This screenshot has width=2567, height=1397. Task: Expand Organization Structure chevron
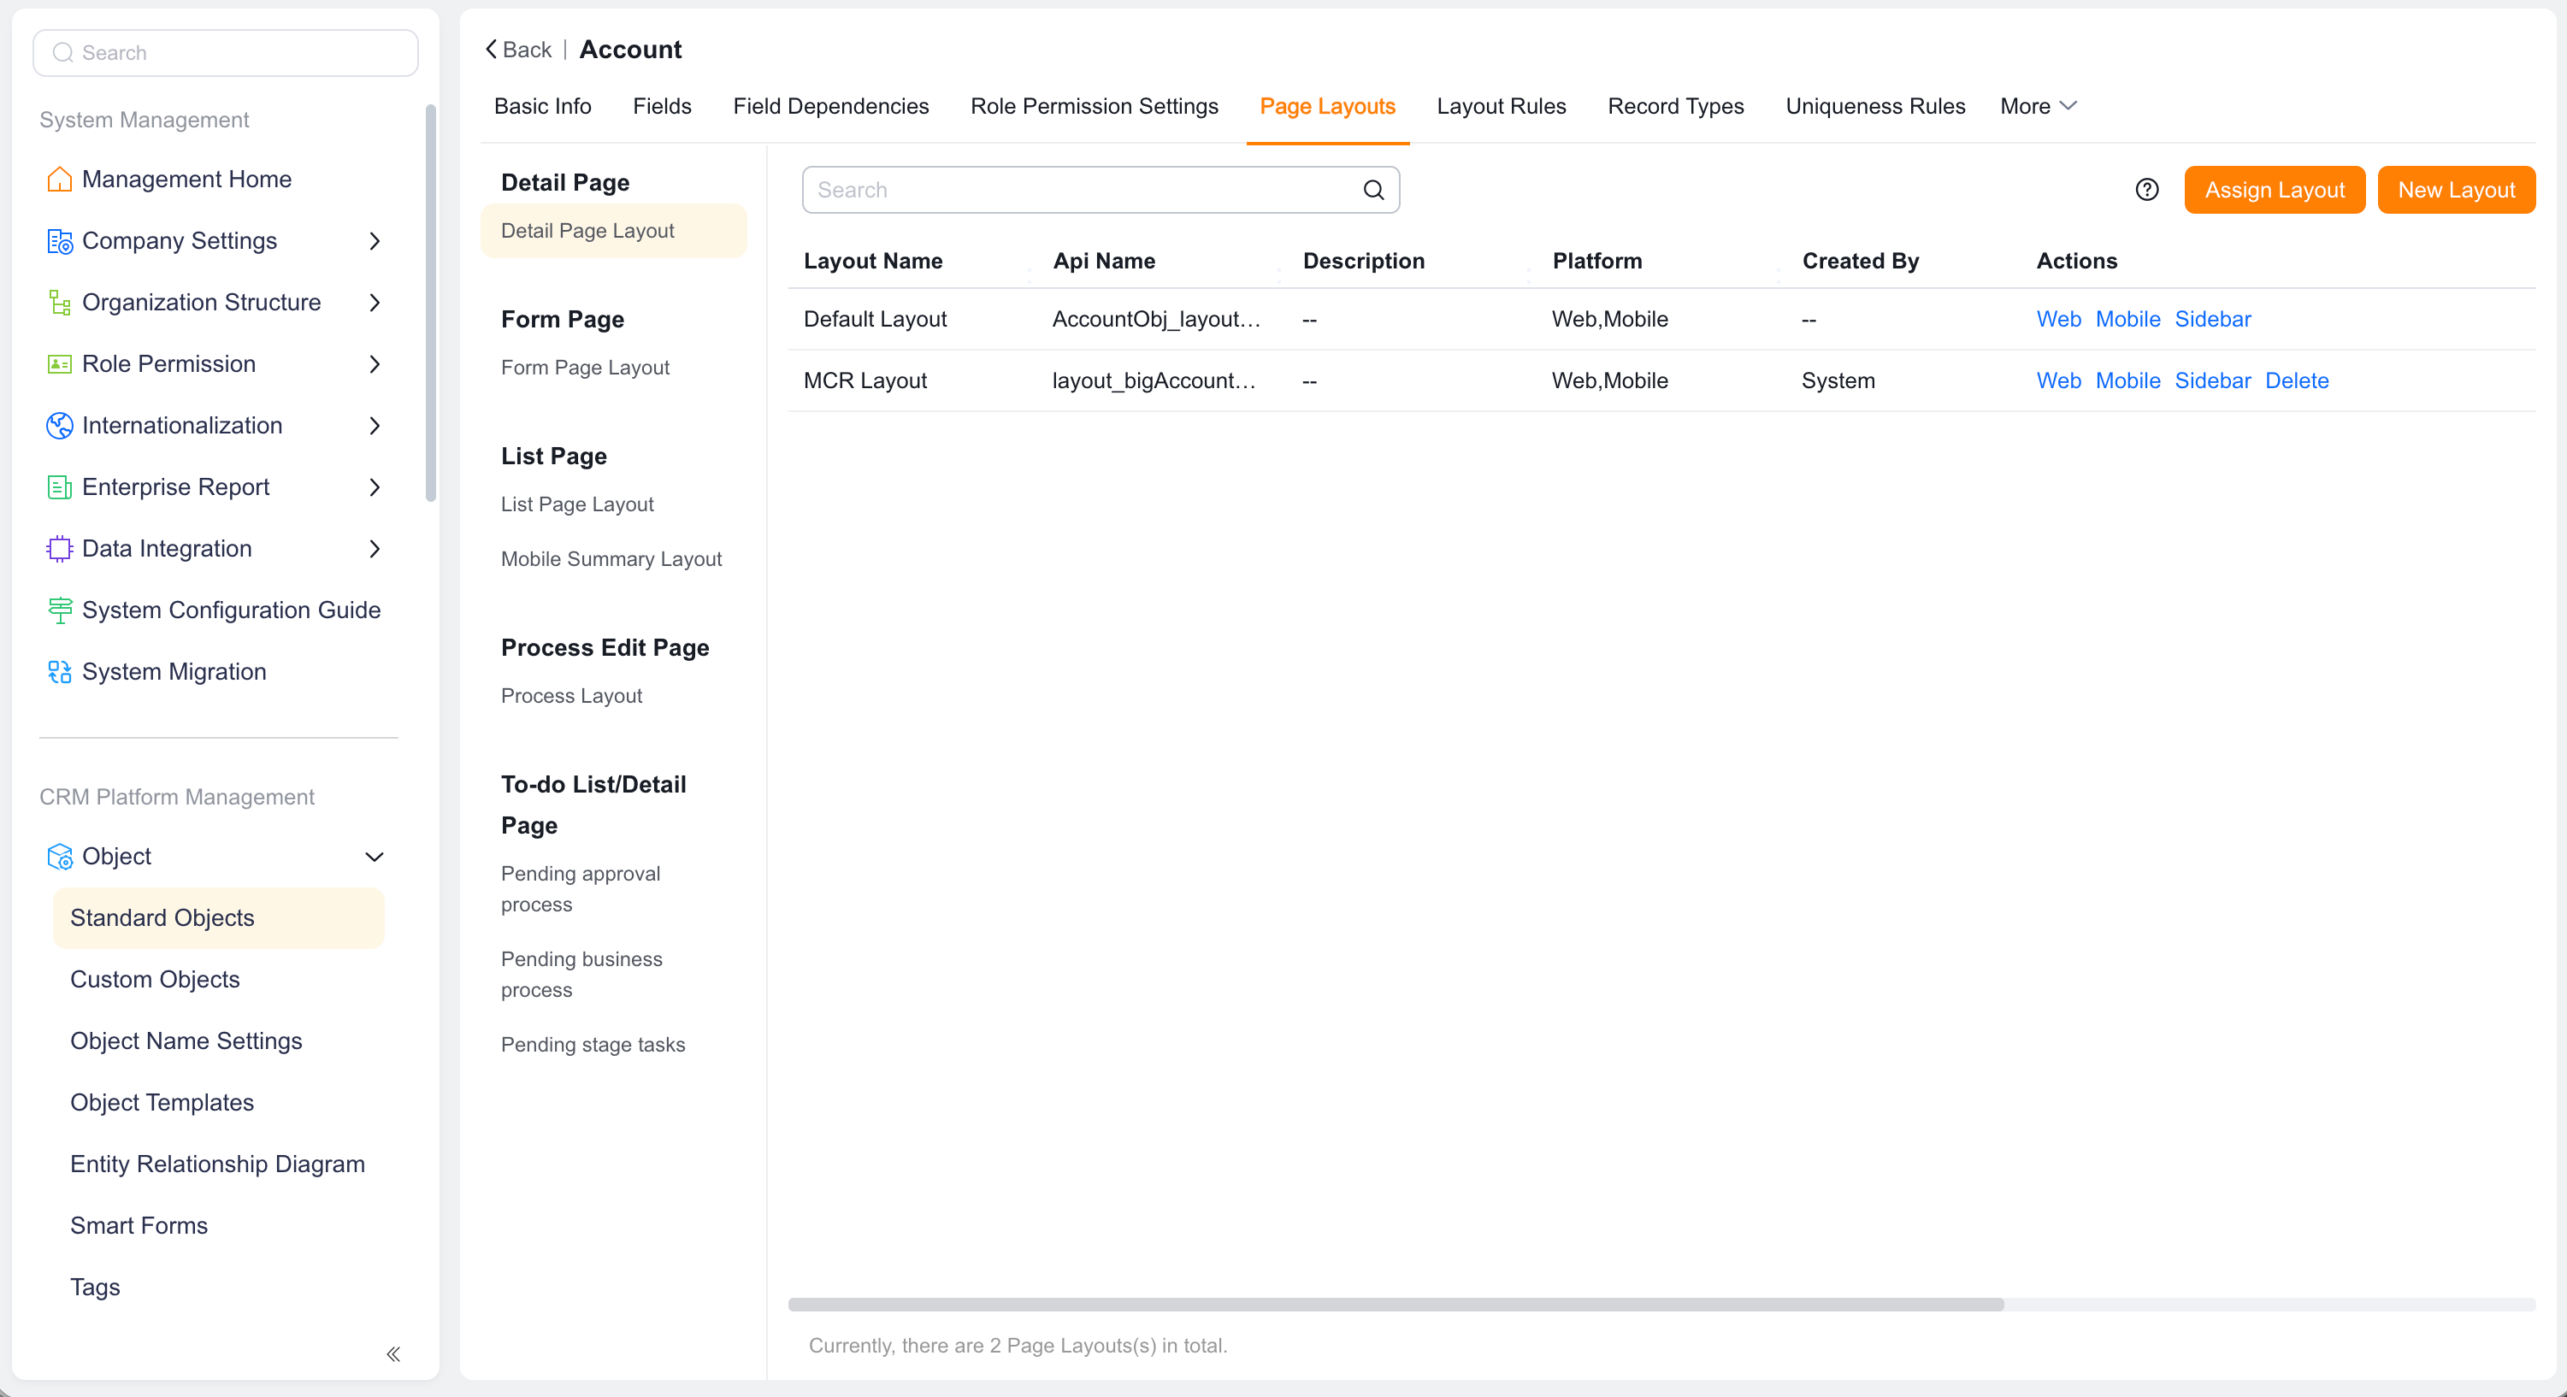coord(375,303)
